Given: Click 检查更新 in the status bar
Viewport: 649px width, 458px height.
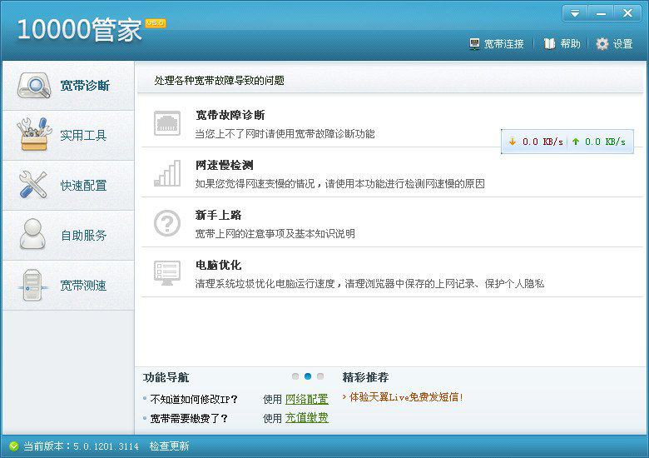Looking at the screenshot, I should 169,446.
